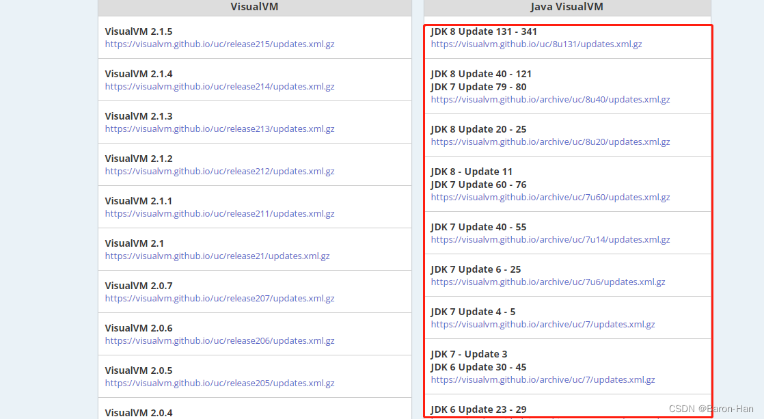Open the VisualVM 2.1.3 updates link
The width and height of the screenshot is (764, 419).
pyautogui.click(x=219, y=129)
